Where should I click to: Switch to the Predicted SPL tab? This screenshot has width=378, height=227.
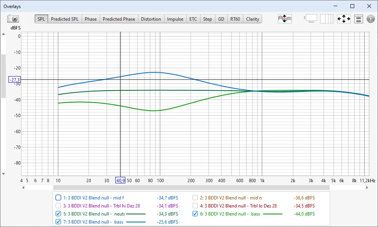[64, 19]
